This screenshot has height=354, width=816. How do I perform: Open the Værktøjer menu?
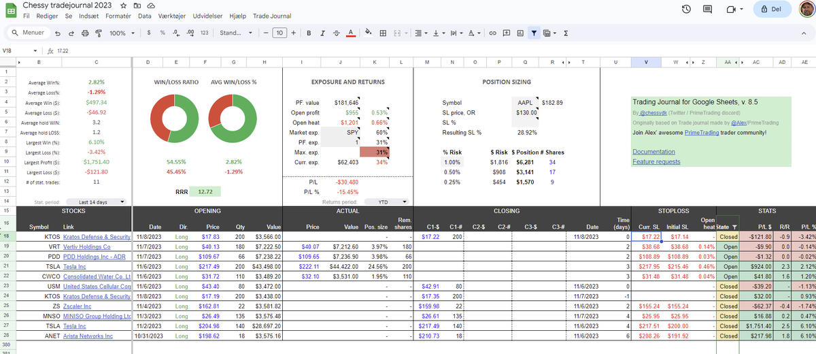[x=172, y=16]
